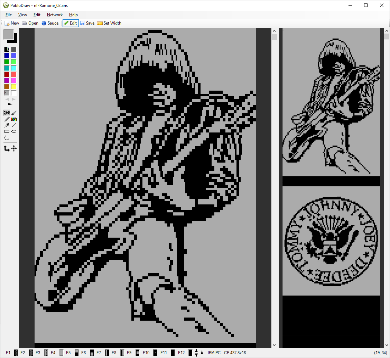Insert the F10 dot character
Screen dimensions: 390x358
[x=155, y=352]
